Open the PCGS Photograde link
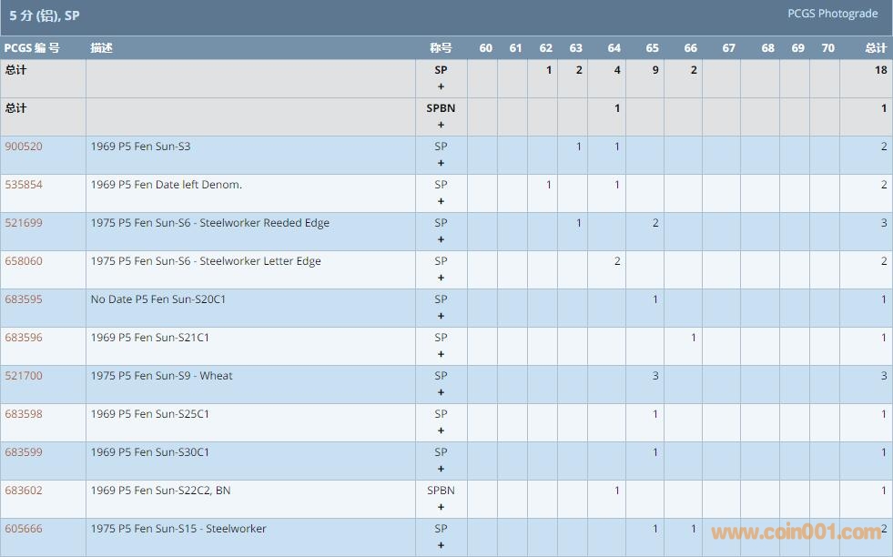Screen dimensions: 893x557 (832, 14)
